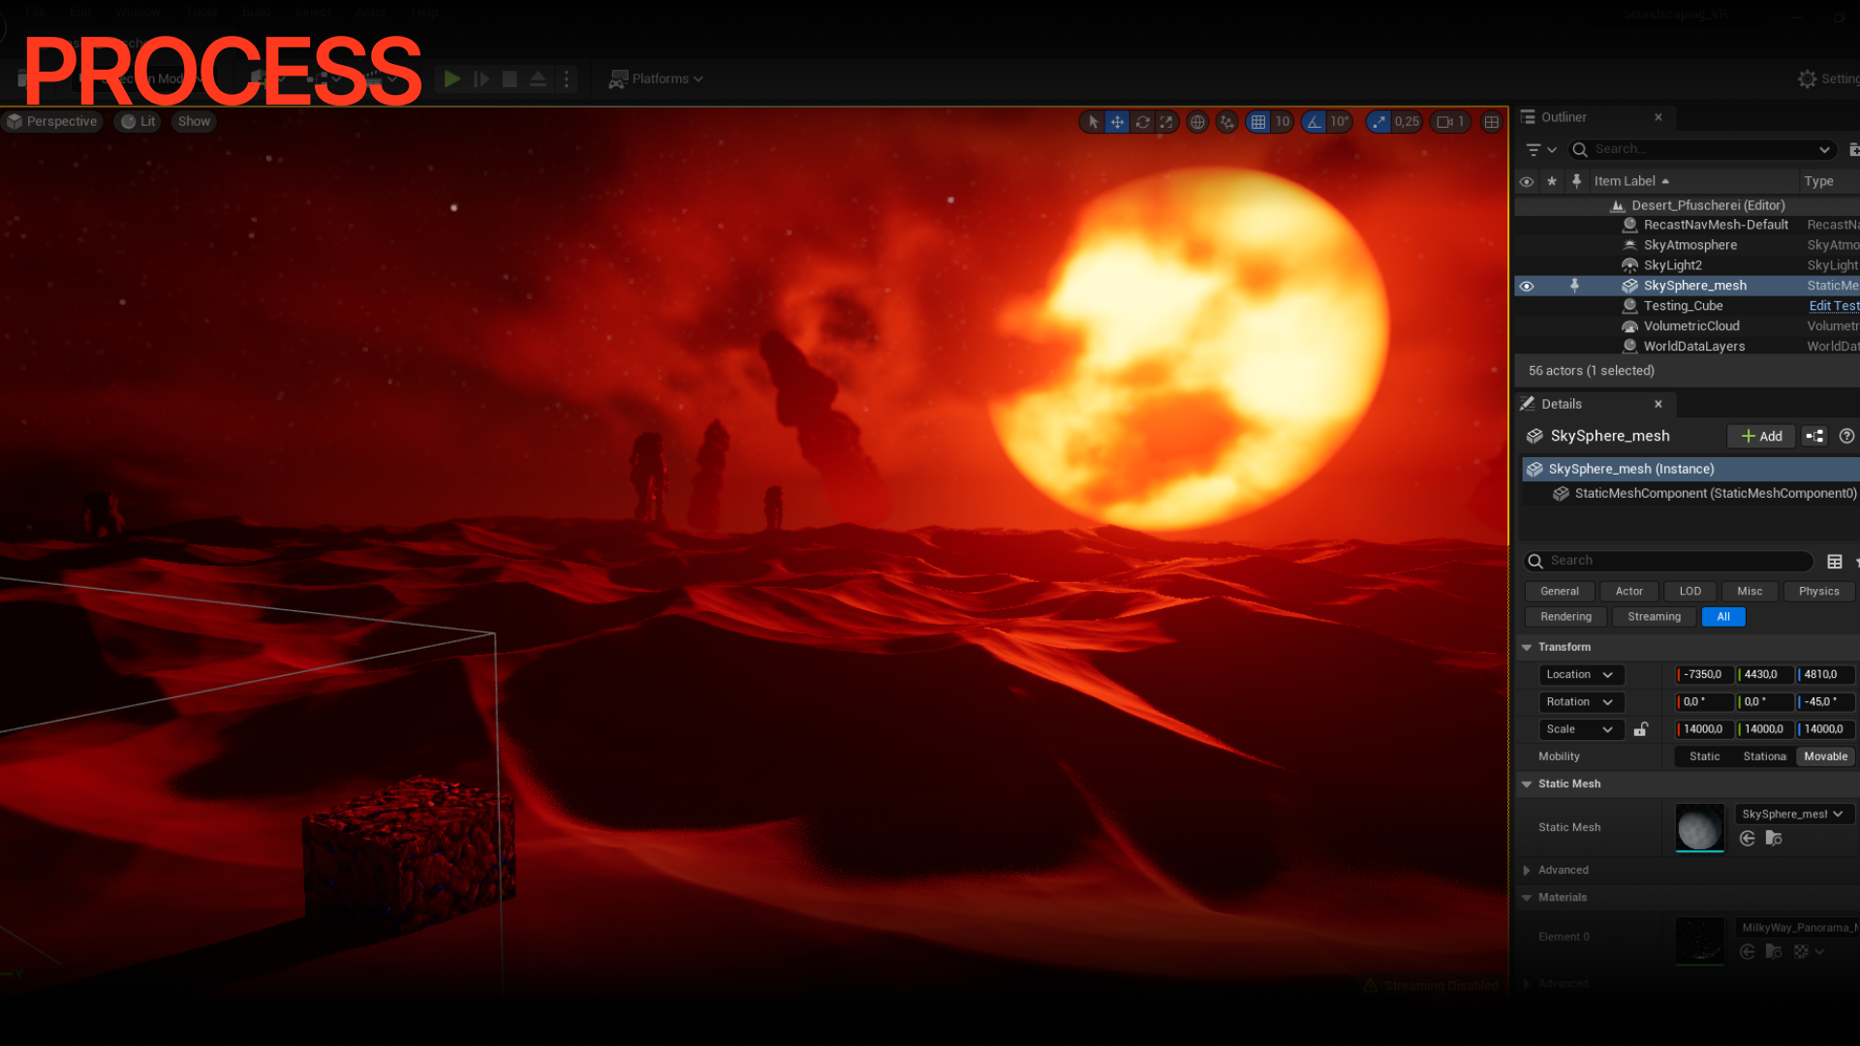Screen dimensions: 1860x1046
Task: Filter Details by LOD category
Action: coord(1690,591)
